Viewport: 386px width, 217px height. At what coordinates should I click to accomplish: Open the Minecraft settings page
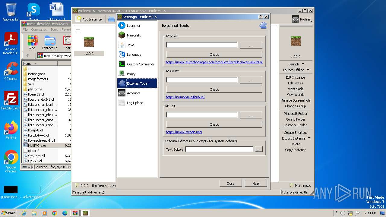pyautogui.click(x=137, y=35)
